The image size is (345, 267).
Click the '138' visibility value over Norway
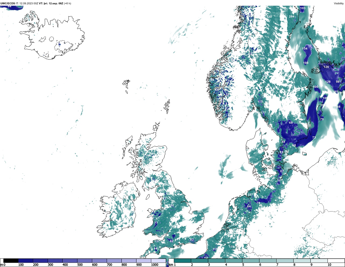[227, 95]
